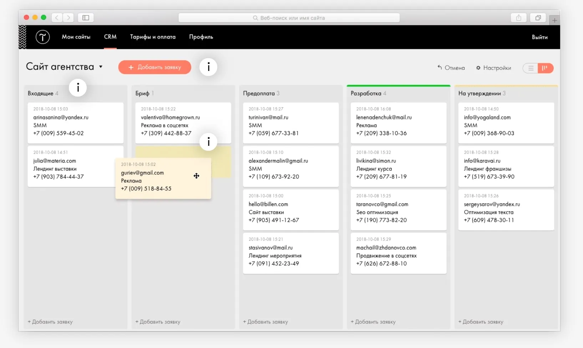Open the CRM tab
The height and width of the screenshot is (348, 583).
click(110, 37)
